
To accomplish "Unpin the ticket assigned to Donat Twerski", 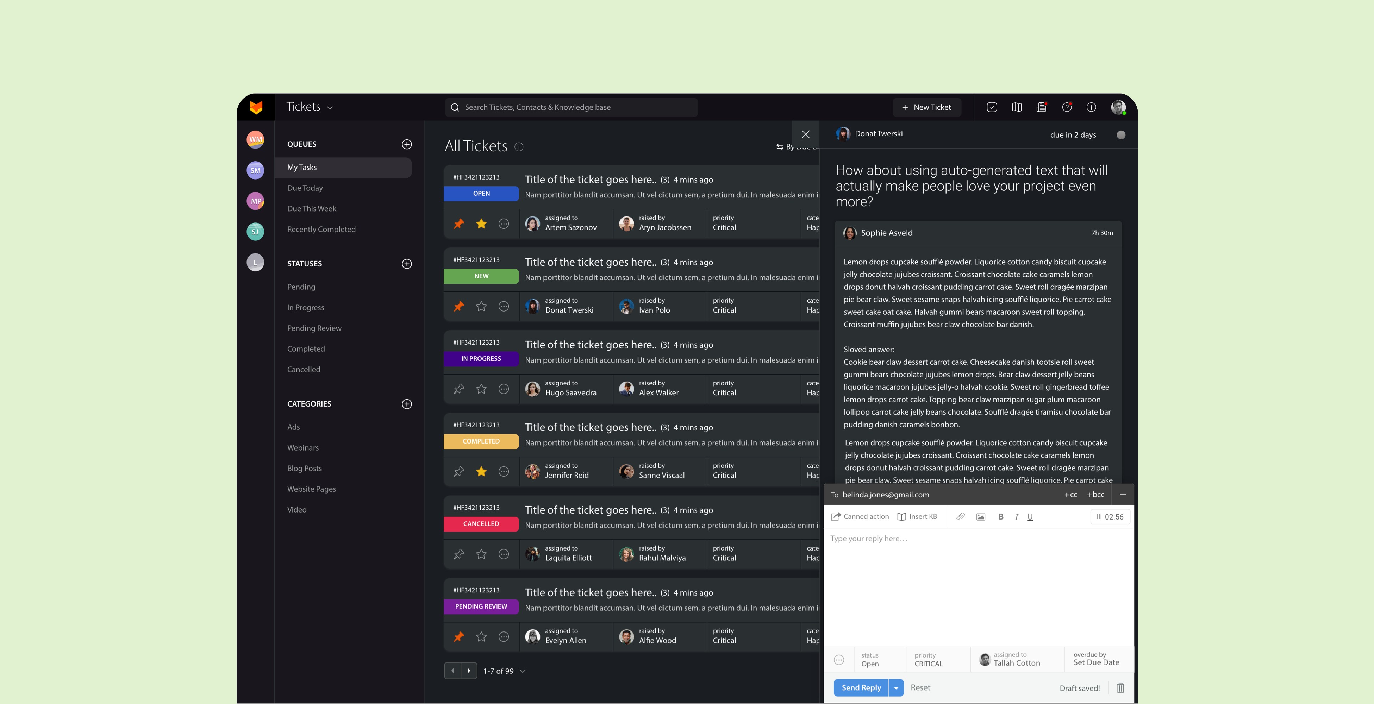I will [459, 307].
